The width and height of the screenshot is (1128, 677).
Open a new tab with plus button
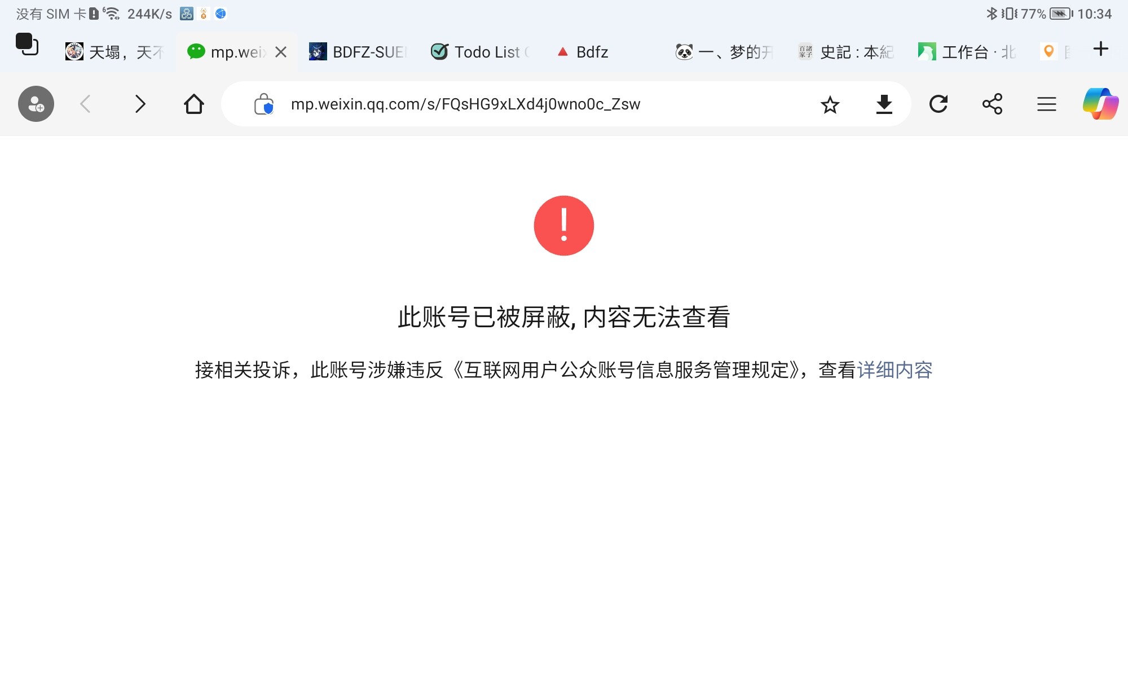tap(1100, 49)
